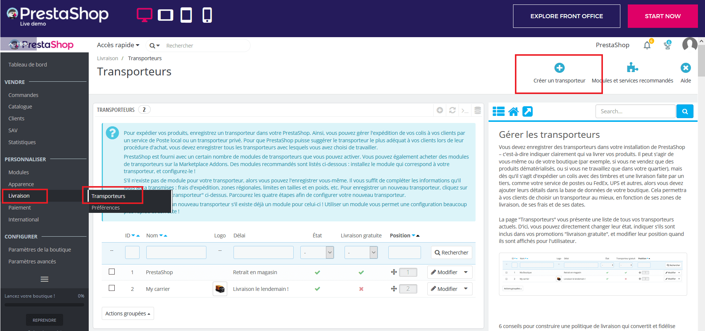Click EXPLORE FRONT OFFICE button

pyautogui.click(x=567, y=16)
